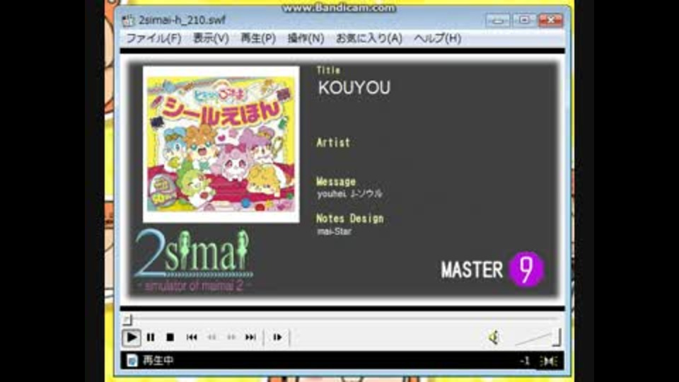Click the Play button in the player controls
Image resolution: width=679 pixels, height=382 pixels.
132,337
